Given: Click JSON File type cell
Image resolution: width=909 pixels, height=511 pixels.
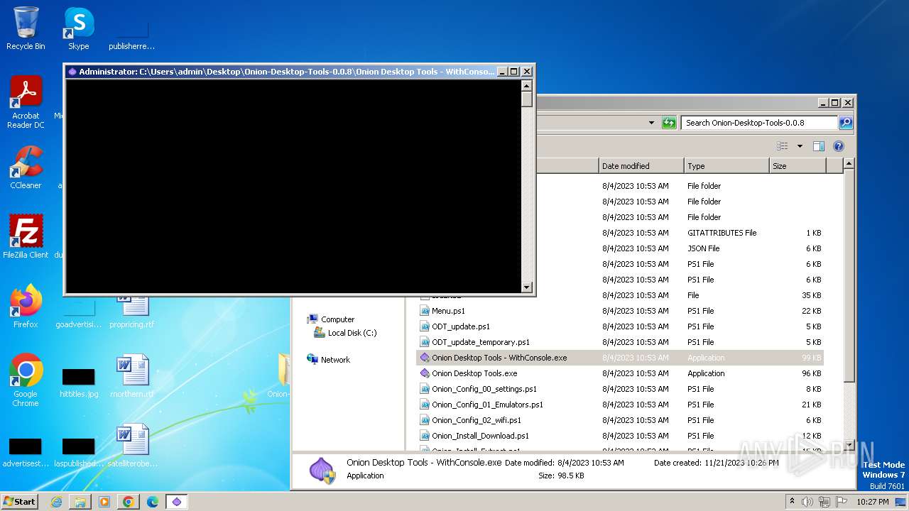Looking at the screenshot, I should (x=703, y=248).
